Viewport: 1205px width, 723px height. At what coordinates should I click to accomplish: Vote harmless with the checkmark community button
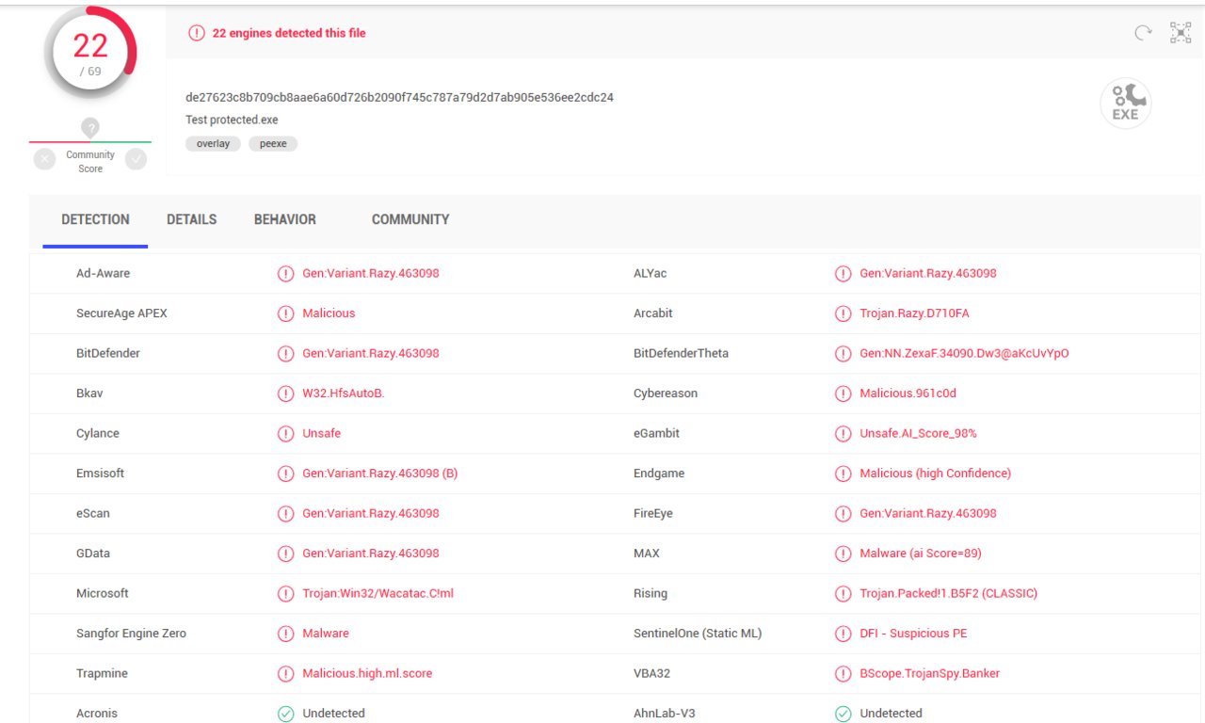tap(137, 159)
